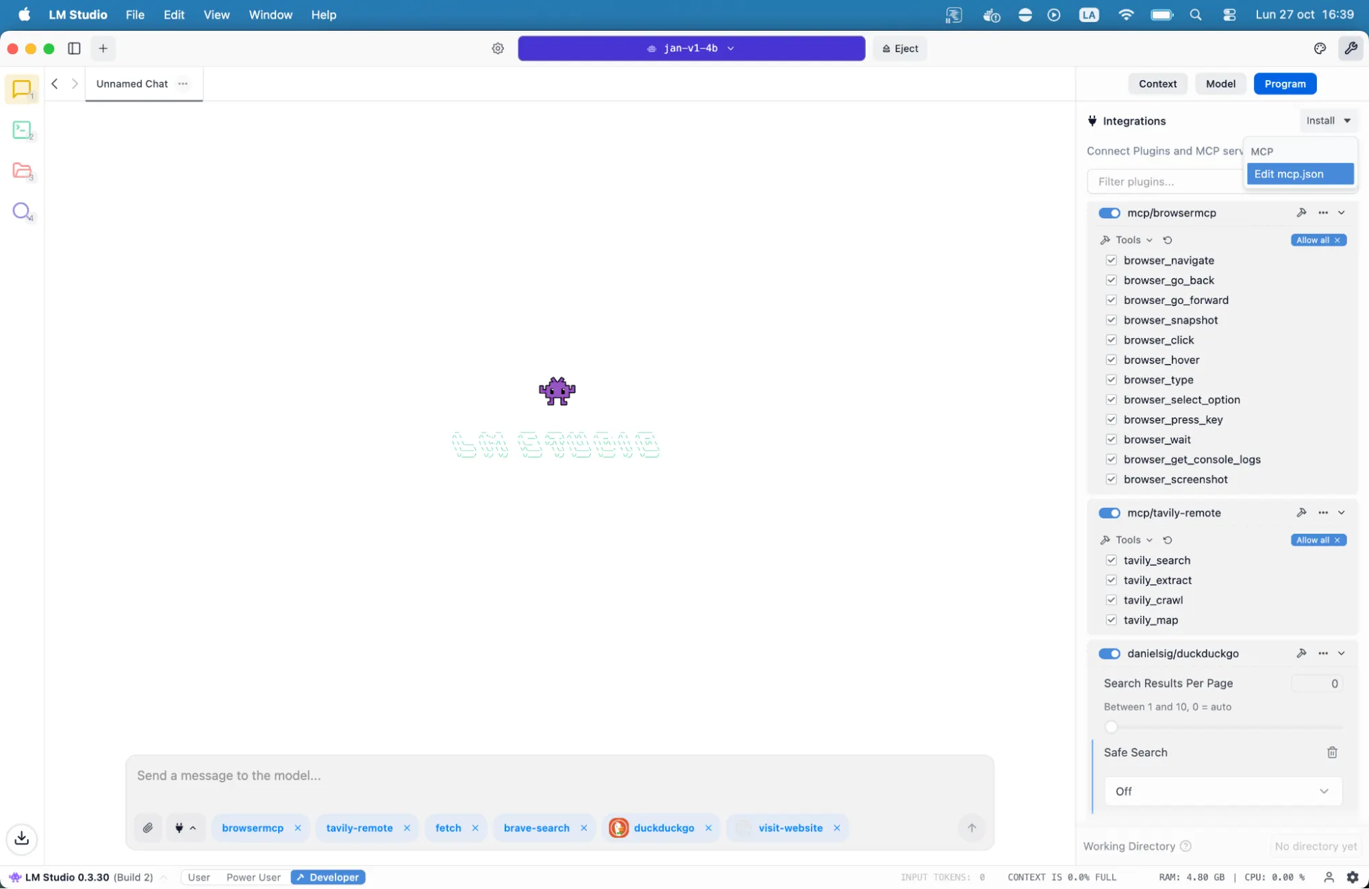This screenshot has height=889, width=1369.
Task: Open the downloads icon at bottom left
Action: pyautogui.click(x=22, y=838)
